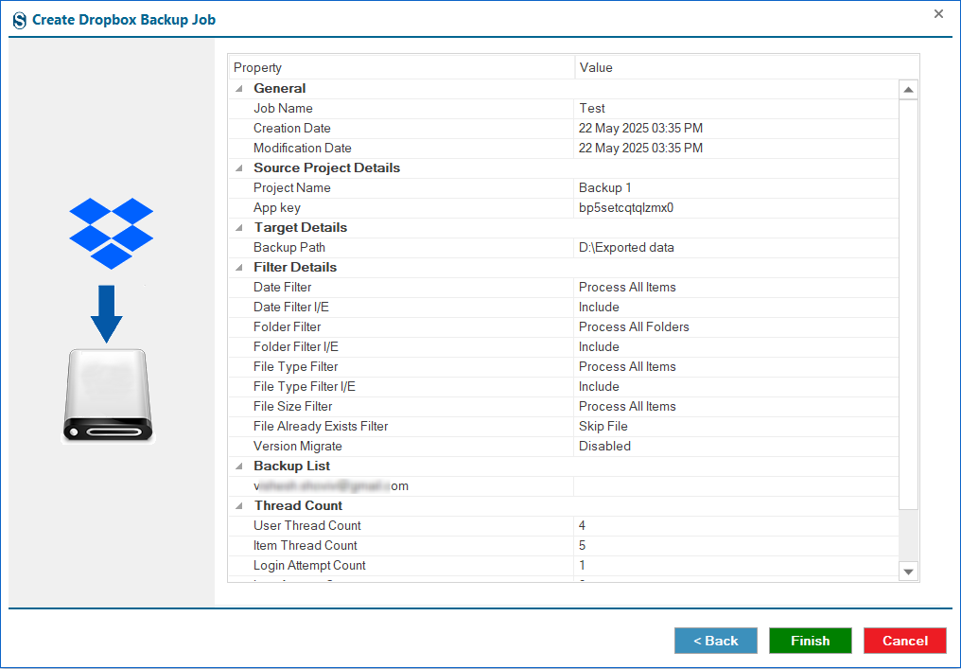Click the User Thread Count value 4
The height and width of the screenshot is (669, 961).
(x=582, y=525)
